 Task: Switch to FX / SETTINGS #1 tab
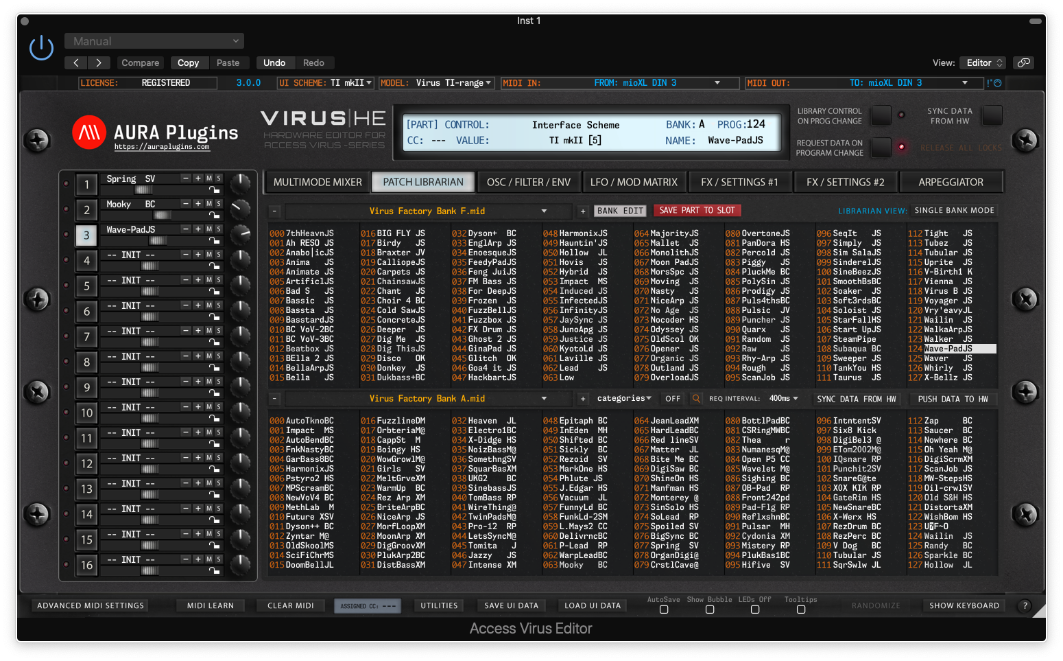pyautogui.click(x=739, y=183)
